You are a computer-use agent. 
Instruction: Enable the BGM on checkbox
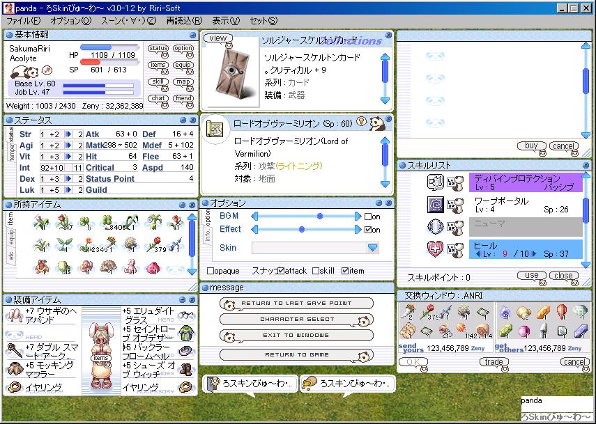tap(368, 217)
